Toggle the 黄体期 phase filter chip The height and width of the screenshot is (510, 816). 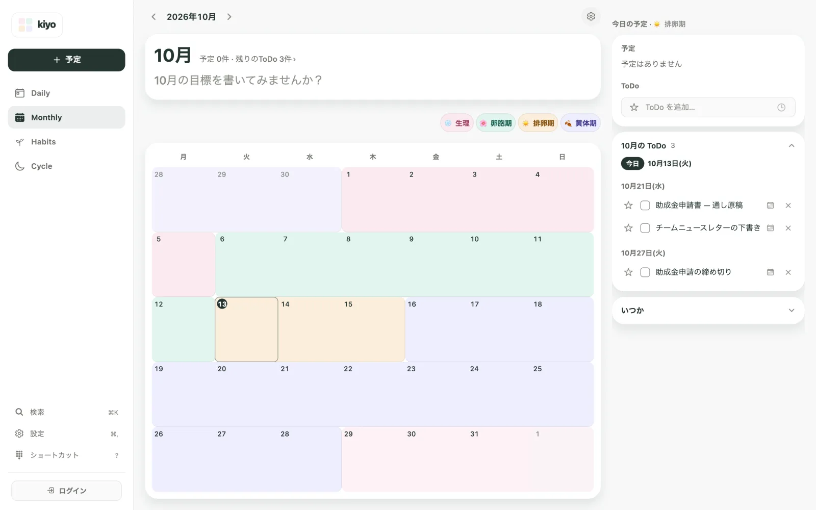point(580,123)
